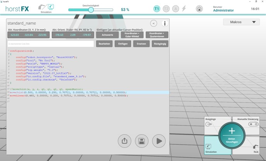Expand the Makros dropdown
The image size is (266, 161).
coord(241,22)
